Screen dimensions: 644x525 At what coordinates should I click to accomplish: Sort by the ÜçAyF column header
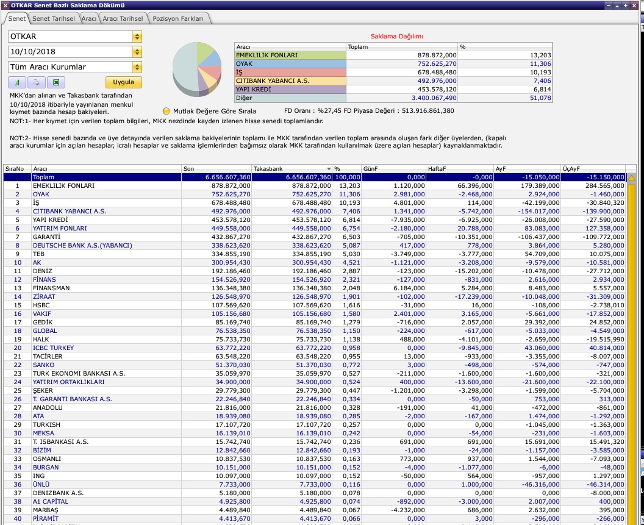click(x=593, y=169)
